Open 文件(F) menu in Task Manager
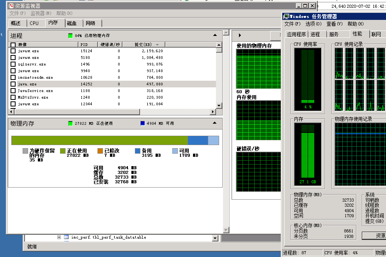The width and height of the screenshot is (386, 257). coord(292,24)
